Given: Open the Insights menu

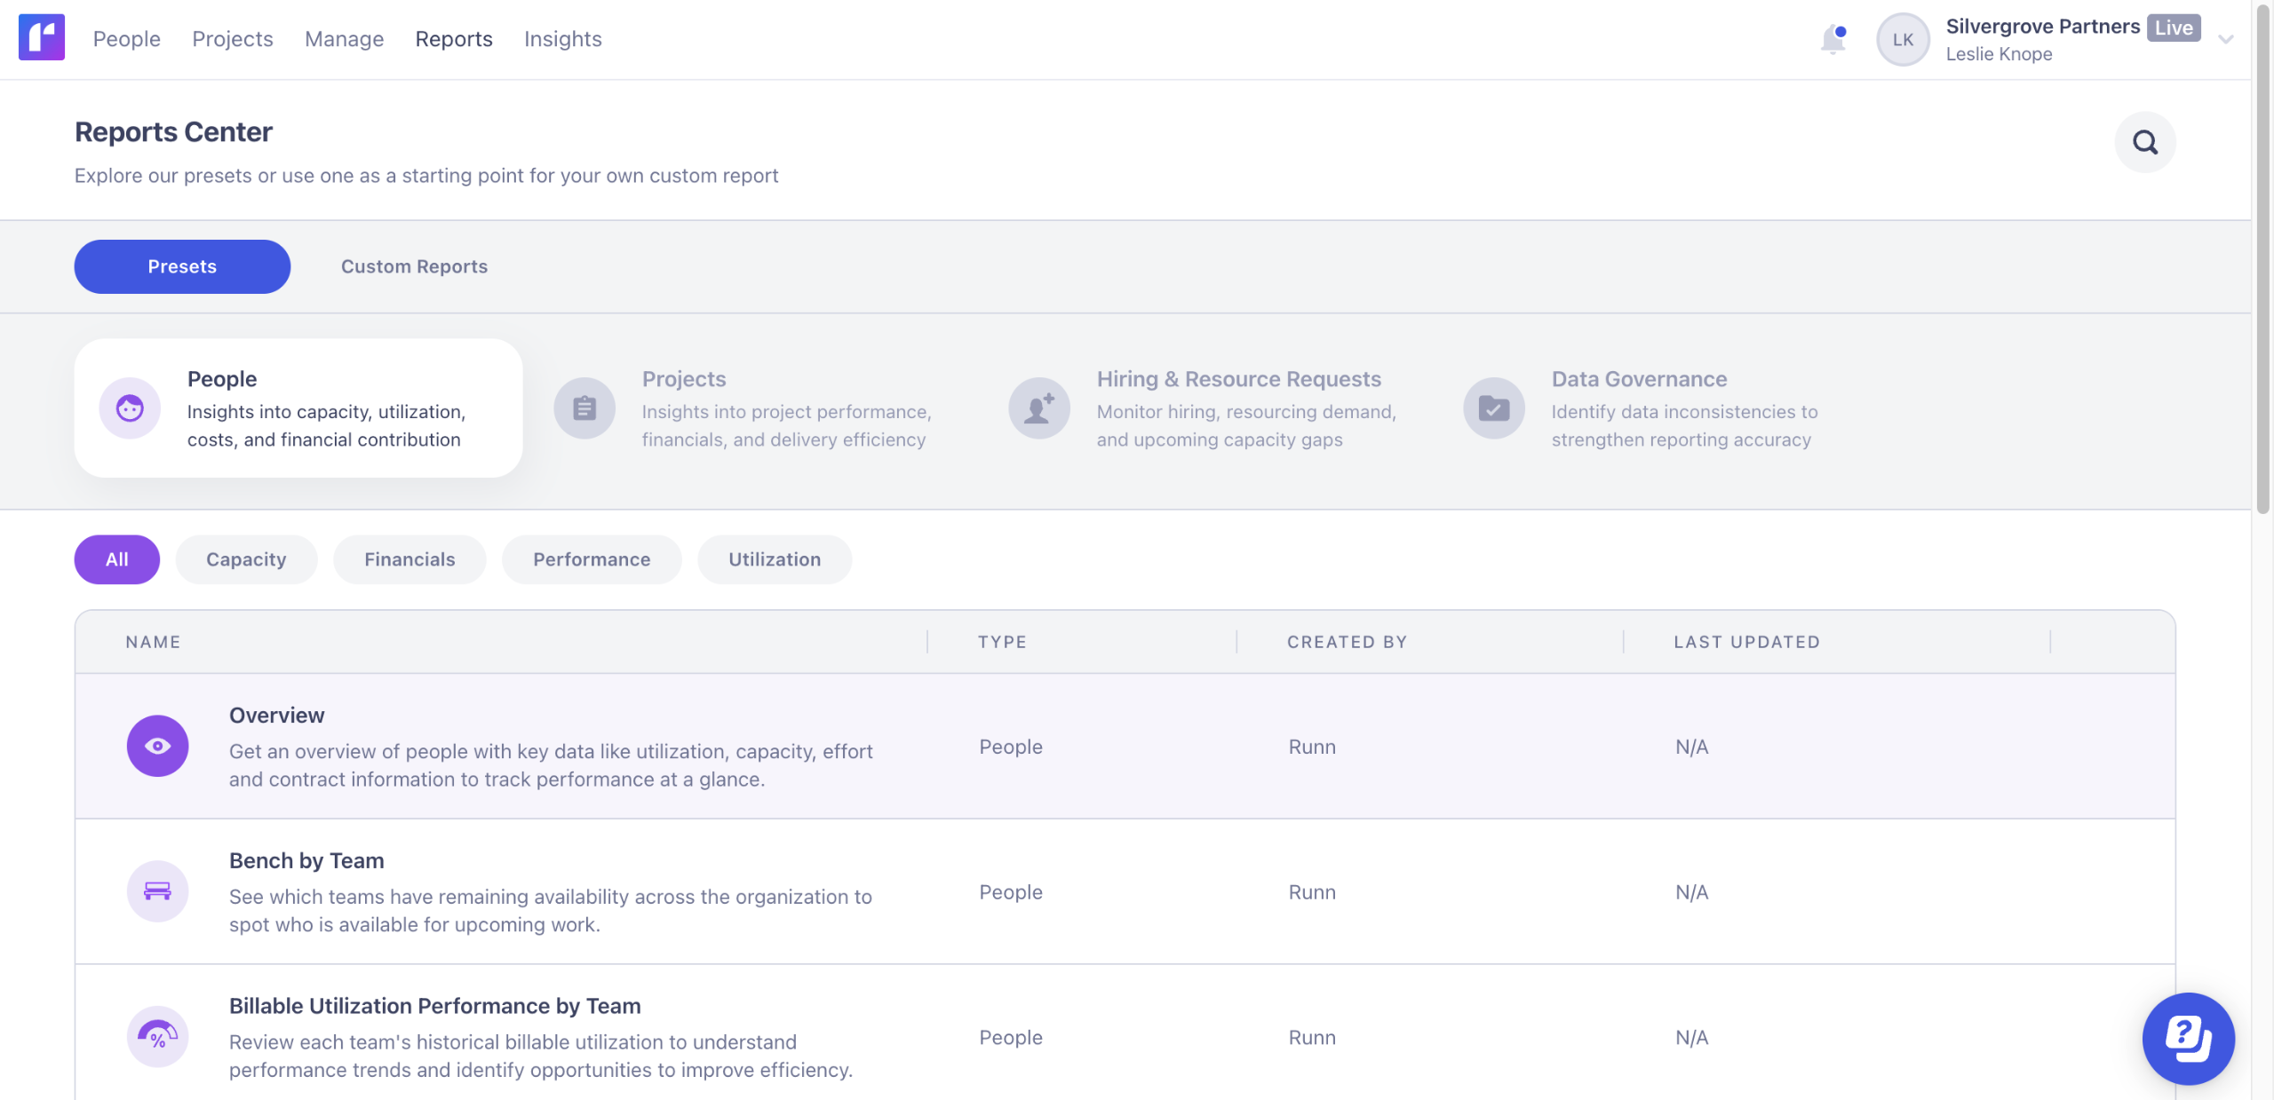Looking at the screenshot, I should pyautogui.click(x=562, y=39).
